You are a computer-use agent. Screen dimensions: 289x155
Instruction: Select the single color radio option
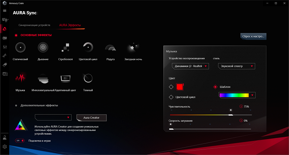(x=171, y=87)
